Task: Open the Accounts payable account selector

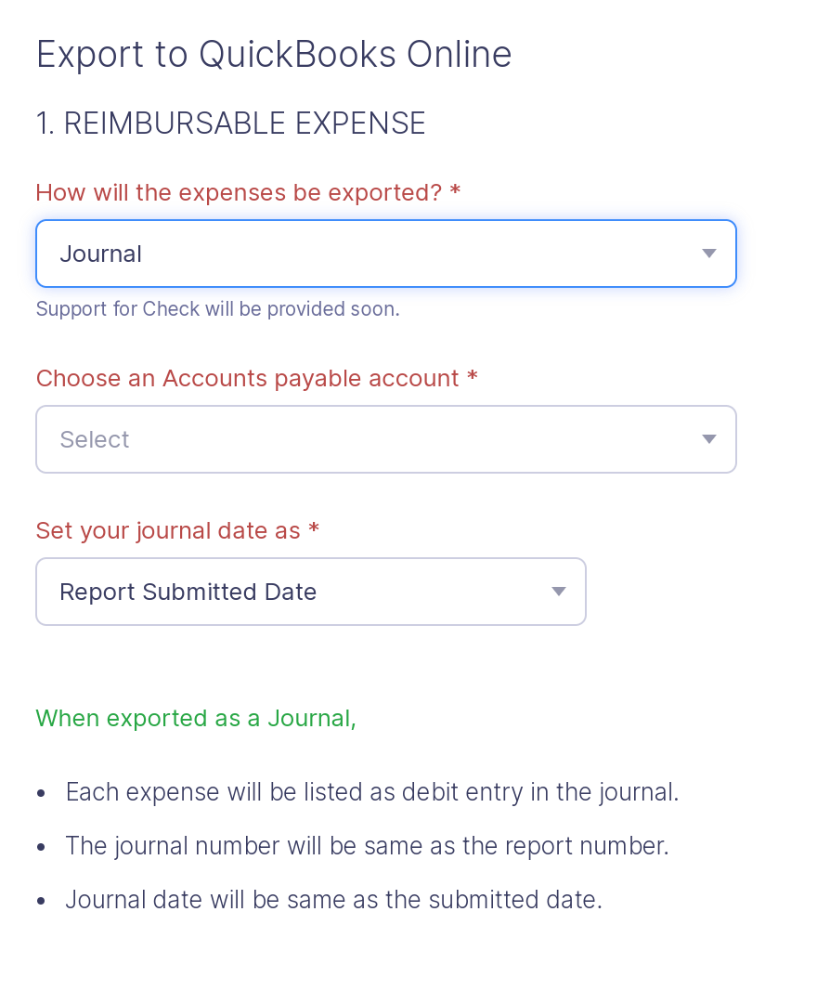Action: [386, 438]
